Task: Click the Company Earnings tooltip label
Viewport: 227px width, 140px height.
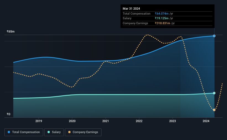Action: coord(135,23)
